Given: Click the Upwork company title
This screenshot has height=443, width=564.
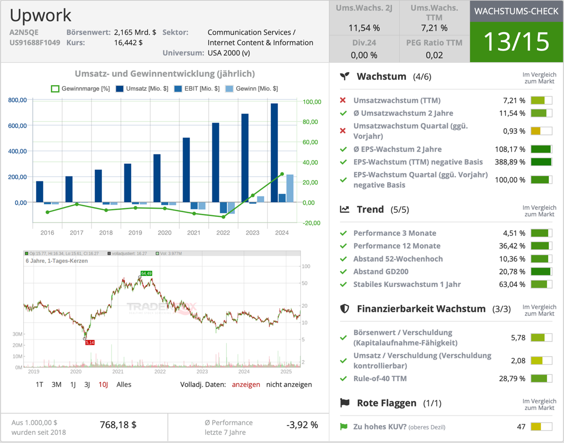Looking at the screenshot, I should (x=40, y=15).
